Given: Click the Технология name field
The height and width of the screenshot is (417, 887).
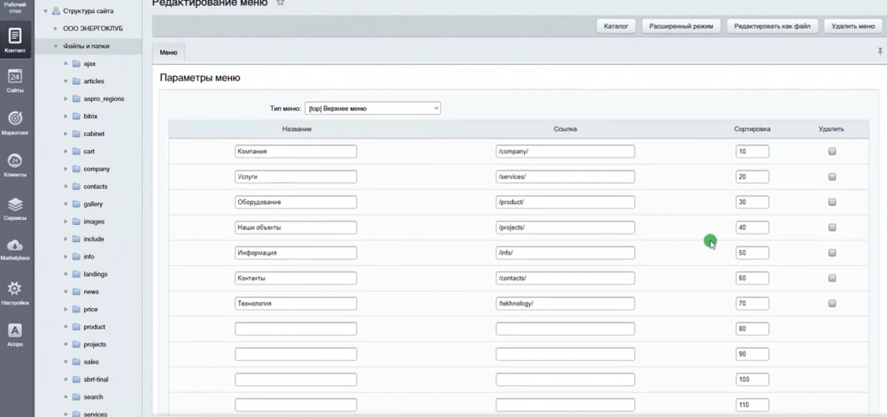Looking at the screenshot, I should [x=296, y=304].
